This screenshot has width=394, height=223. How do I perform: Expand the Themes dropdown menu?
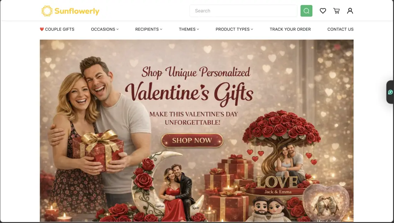189,29
